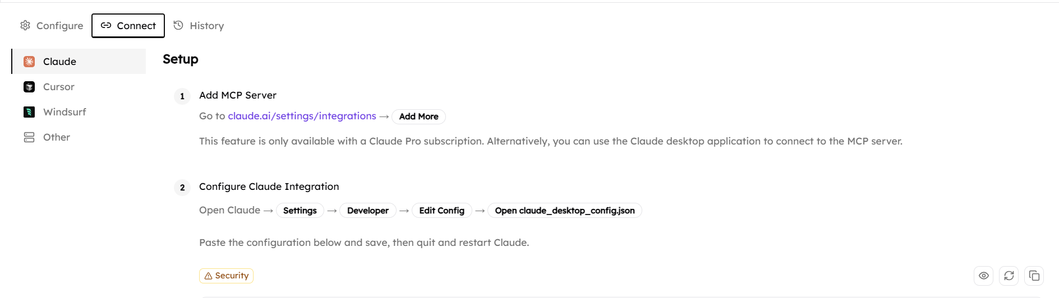Click the Add More chip
The height and width of the screenshot is (298, 1059).
[419, 117]
